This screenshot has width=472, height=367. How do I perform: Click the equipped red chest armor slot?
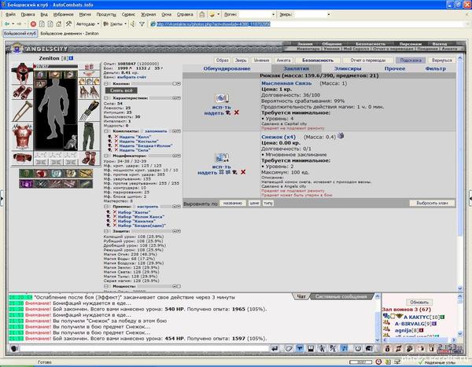[x=22, y=137]
